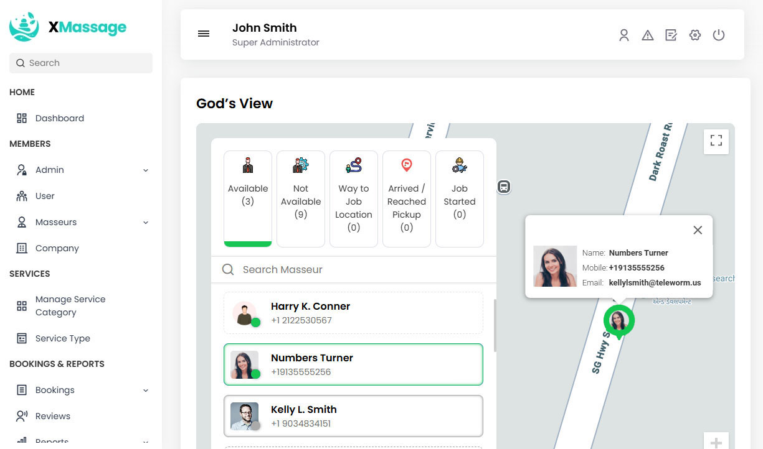
Task: Click the power logout icon
Action: tap(719, 35)
